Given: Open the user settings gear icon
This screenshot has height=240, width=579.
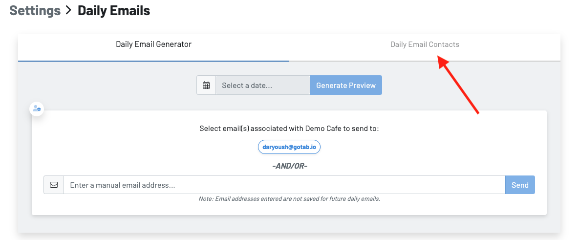Looking at the screenshot, I should pyautogui.click(x=37, y=109).
